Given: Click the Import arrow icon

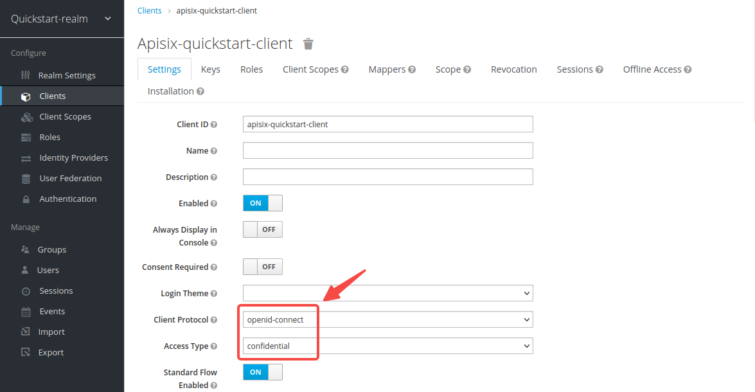Looking at the screenshot, I should tap(26, 332).
